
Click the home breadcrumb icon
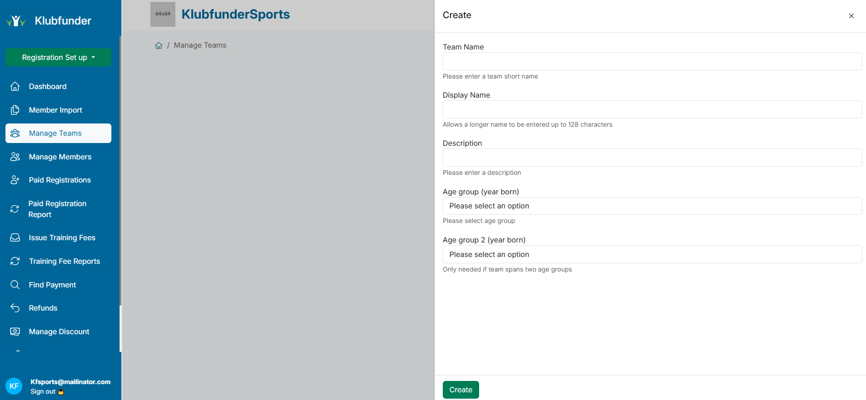click(159, 45)
